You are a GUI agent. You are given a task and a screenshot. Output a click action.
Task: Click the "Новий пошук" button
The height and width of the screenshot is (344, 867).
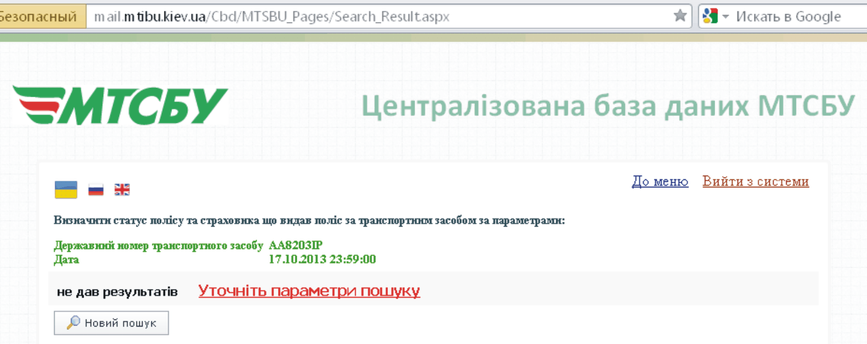tap(111, 323)
